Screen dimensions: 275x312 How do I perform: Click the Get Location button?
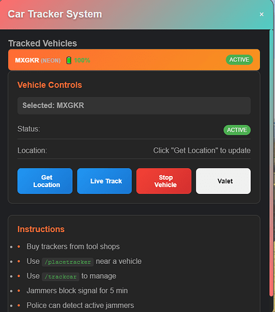pyautogui.click(x=45, y=181)
